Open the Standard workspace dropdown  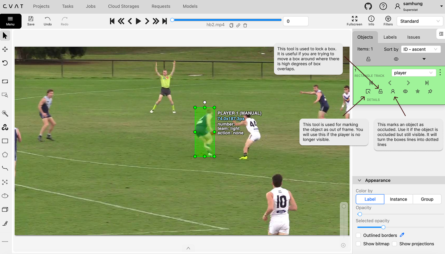(420, 21)
